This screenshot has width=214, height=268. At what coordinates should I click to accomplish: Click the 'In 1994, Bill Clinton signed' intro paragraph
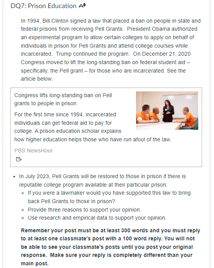pos(111,50)
